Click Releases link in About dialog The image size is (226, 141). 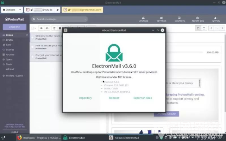pos(114,98)
